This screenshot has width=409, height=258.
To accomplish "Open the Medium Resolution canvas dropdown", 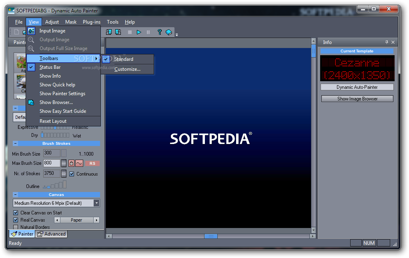I will 96,203.
